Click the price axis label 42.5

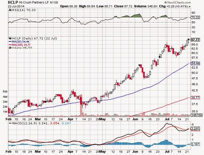pyautogui.click(x=195, y=90)
